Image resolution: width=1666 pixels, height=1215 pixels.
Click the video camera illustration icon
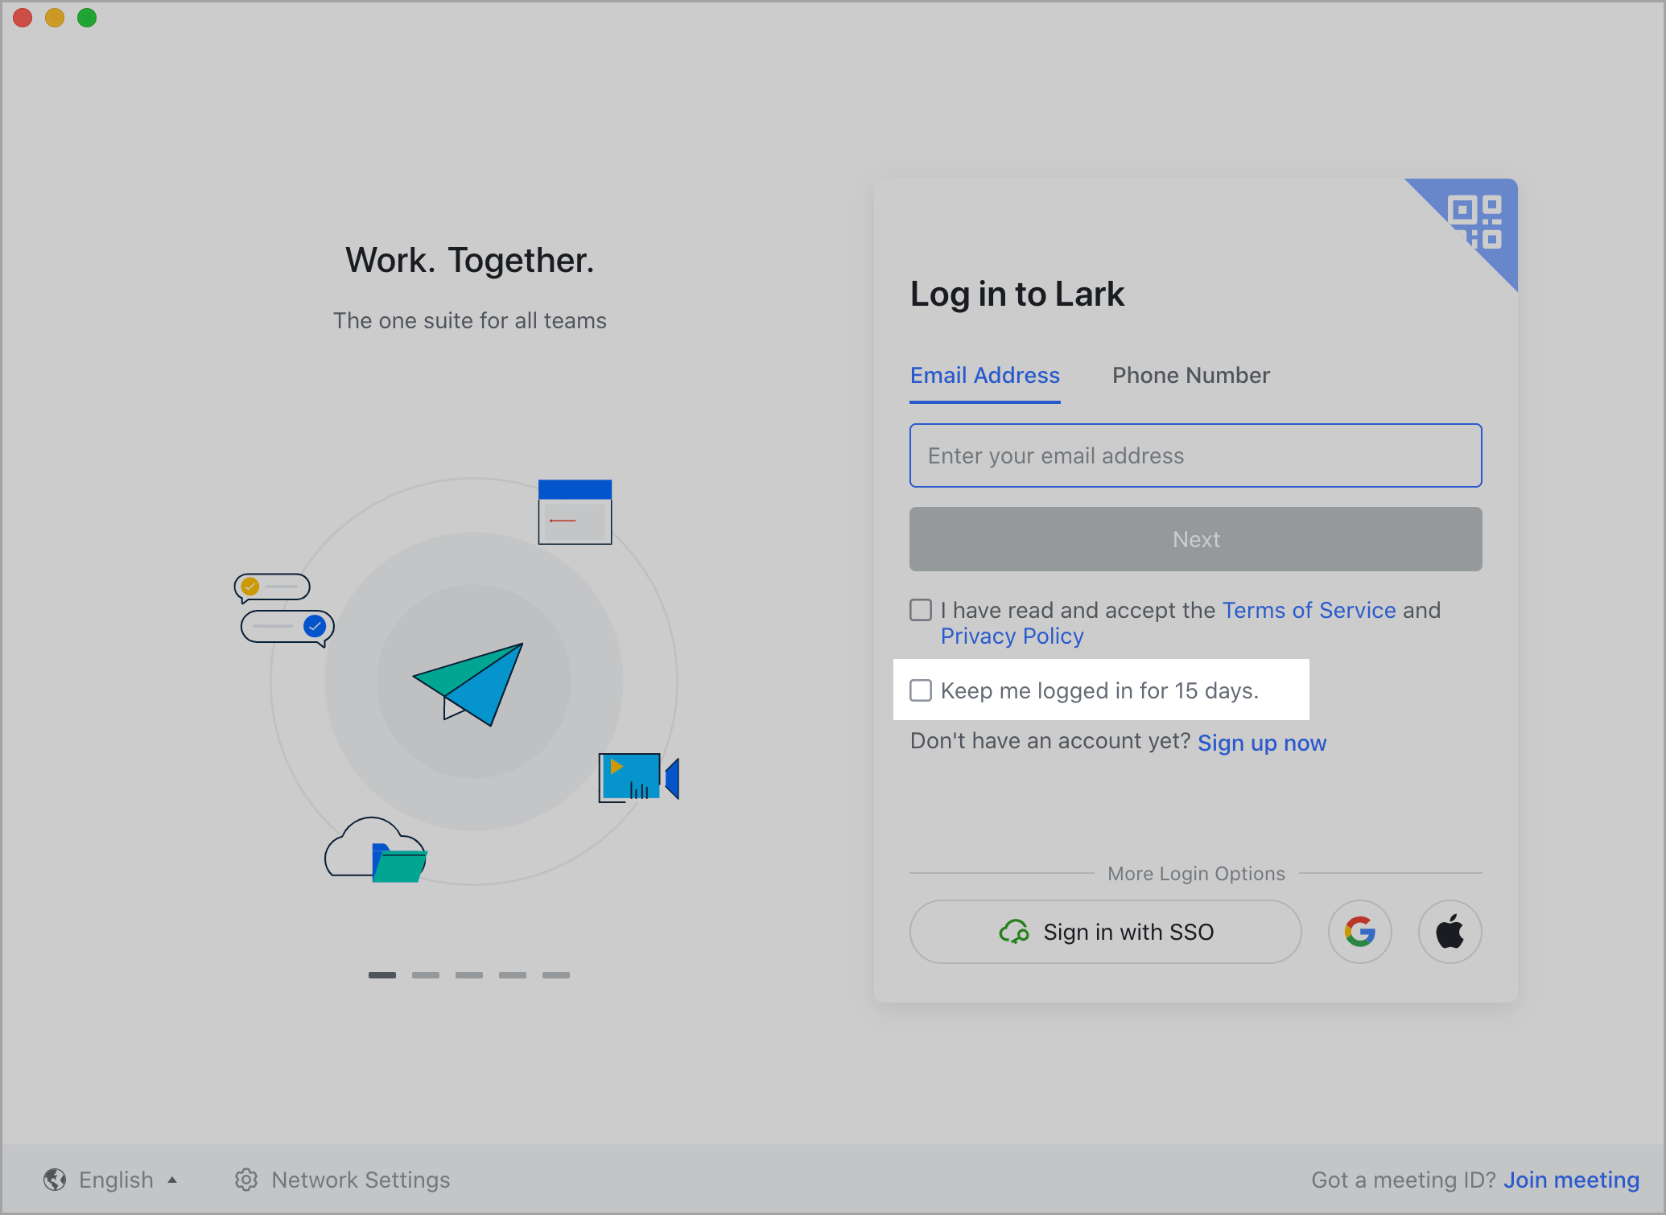pyautogui.click(x=639, y=777)
